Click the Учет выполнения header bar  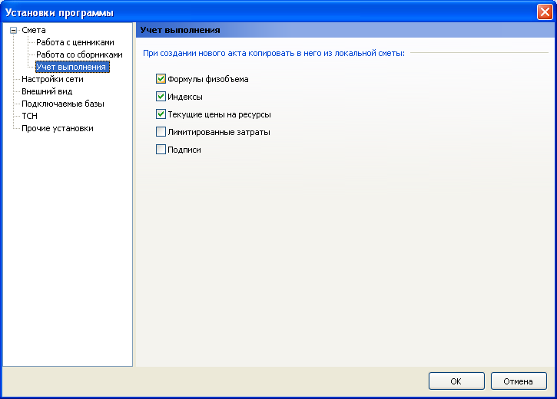(345, 30)
